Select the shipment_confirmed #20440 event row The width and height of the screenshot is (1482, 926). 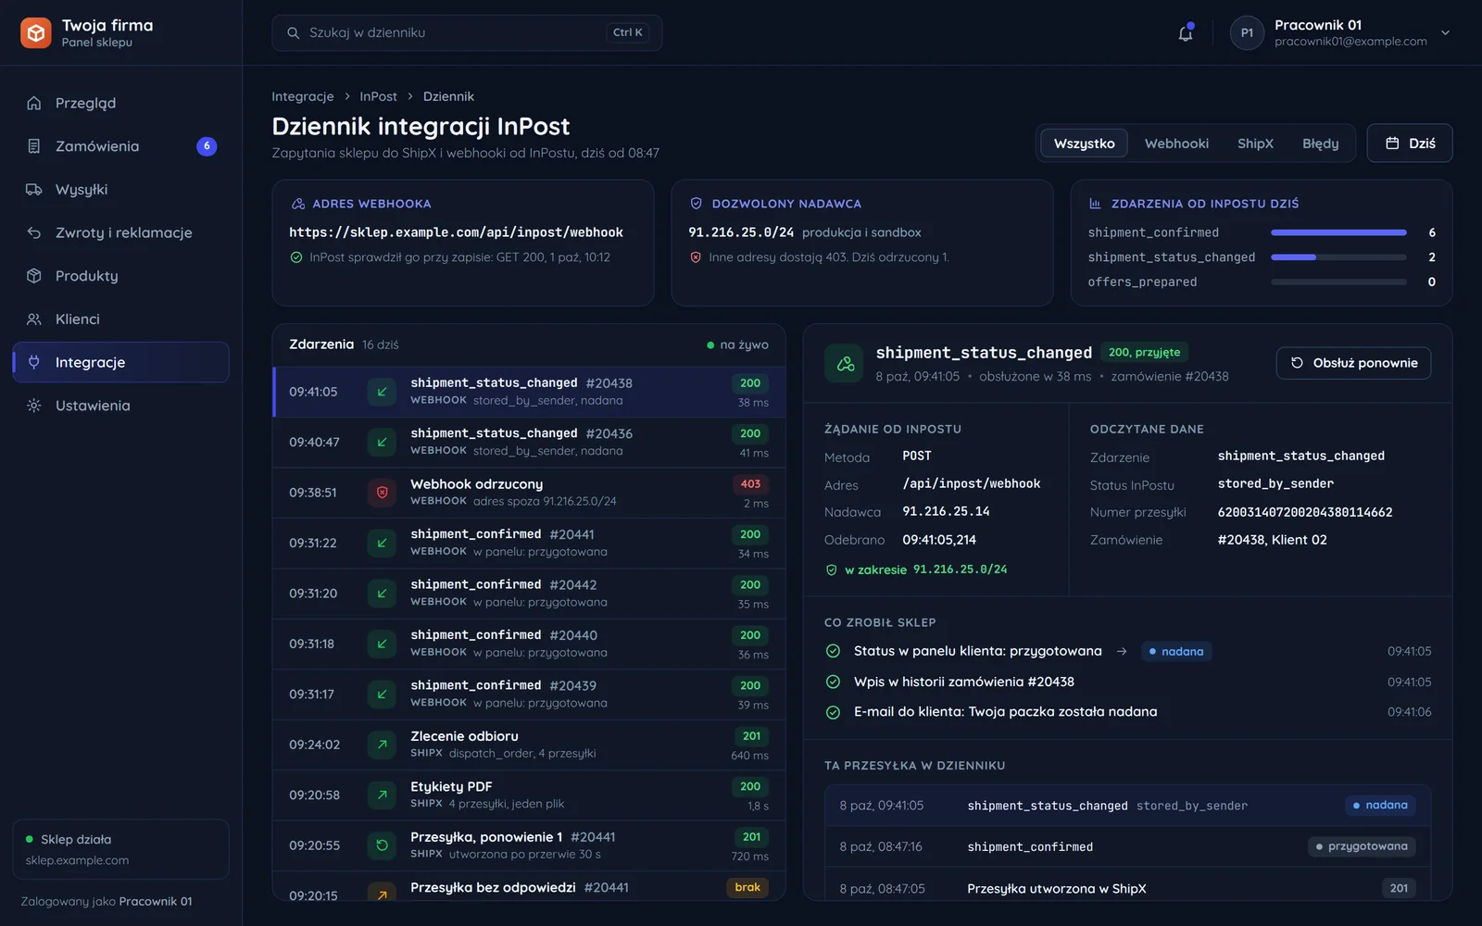[x=529, y=644]
